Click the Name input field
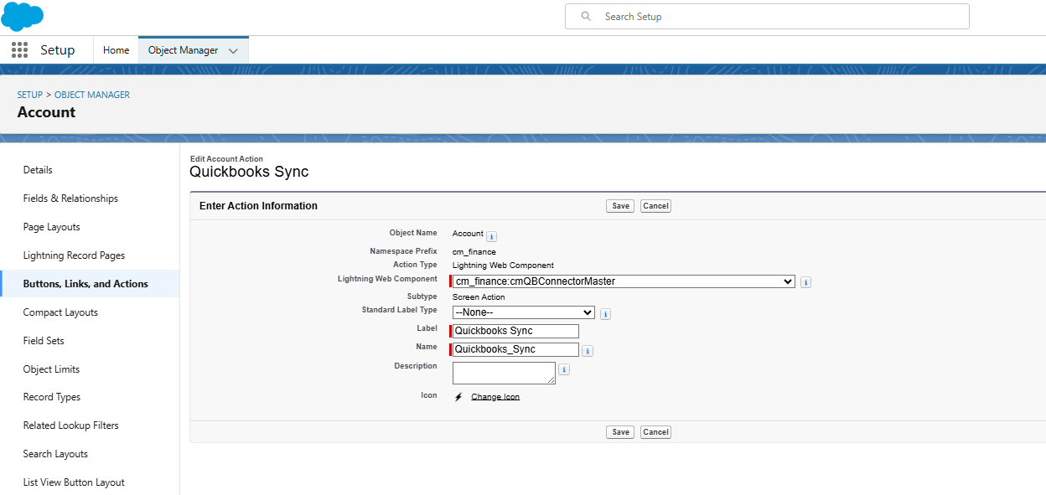 click(x=515, y=349)
